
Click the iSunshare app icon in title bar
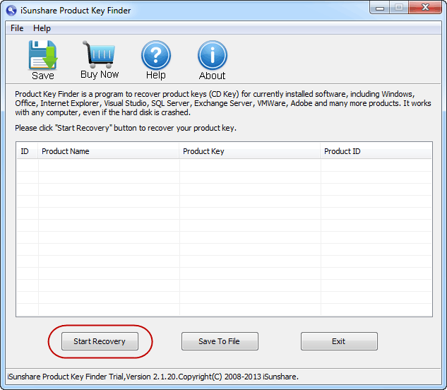[x=11, y=11]
